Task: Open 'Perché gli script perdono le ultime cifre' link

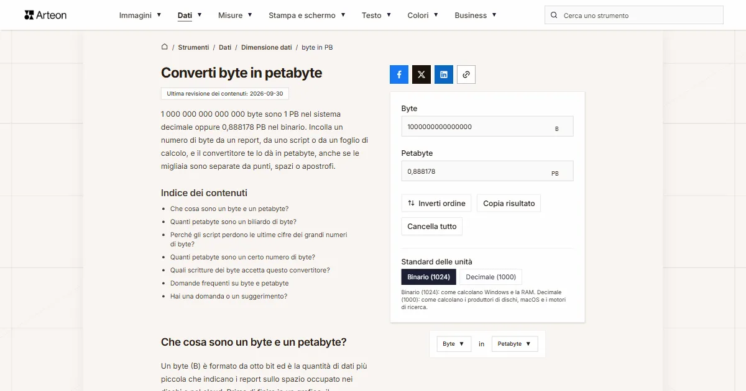Action: coord(259,240)
